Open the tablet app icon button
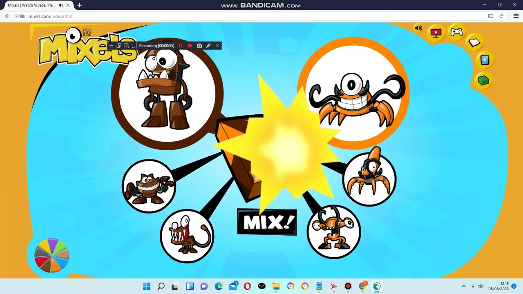 [x=485, y=60]
